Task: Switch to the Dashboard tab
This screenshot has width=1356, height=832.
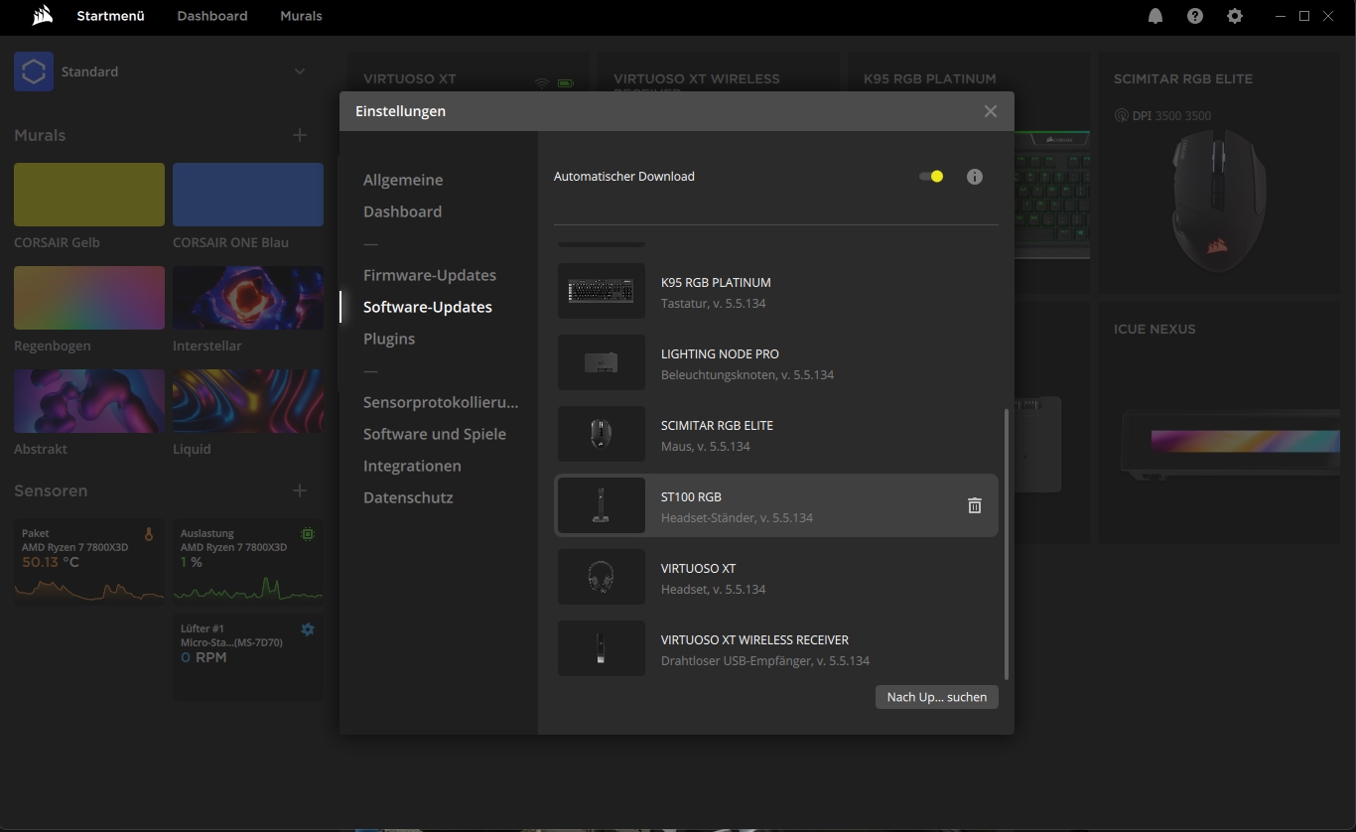Action: [212, 16]
